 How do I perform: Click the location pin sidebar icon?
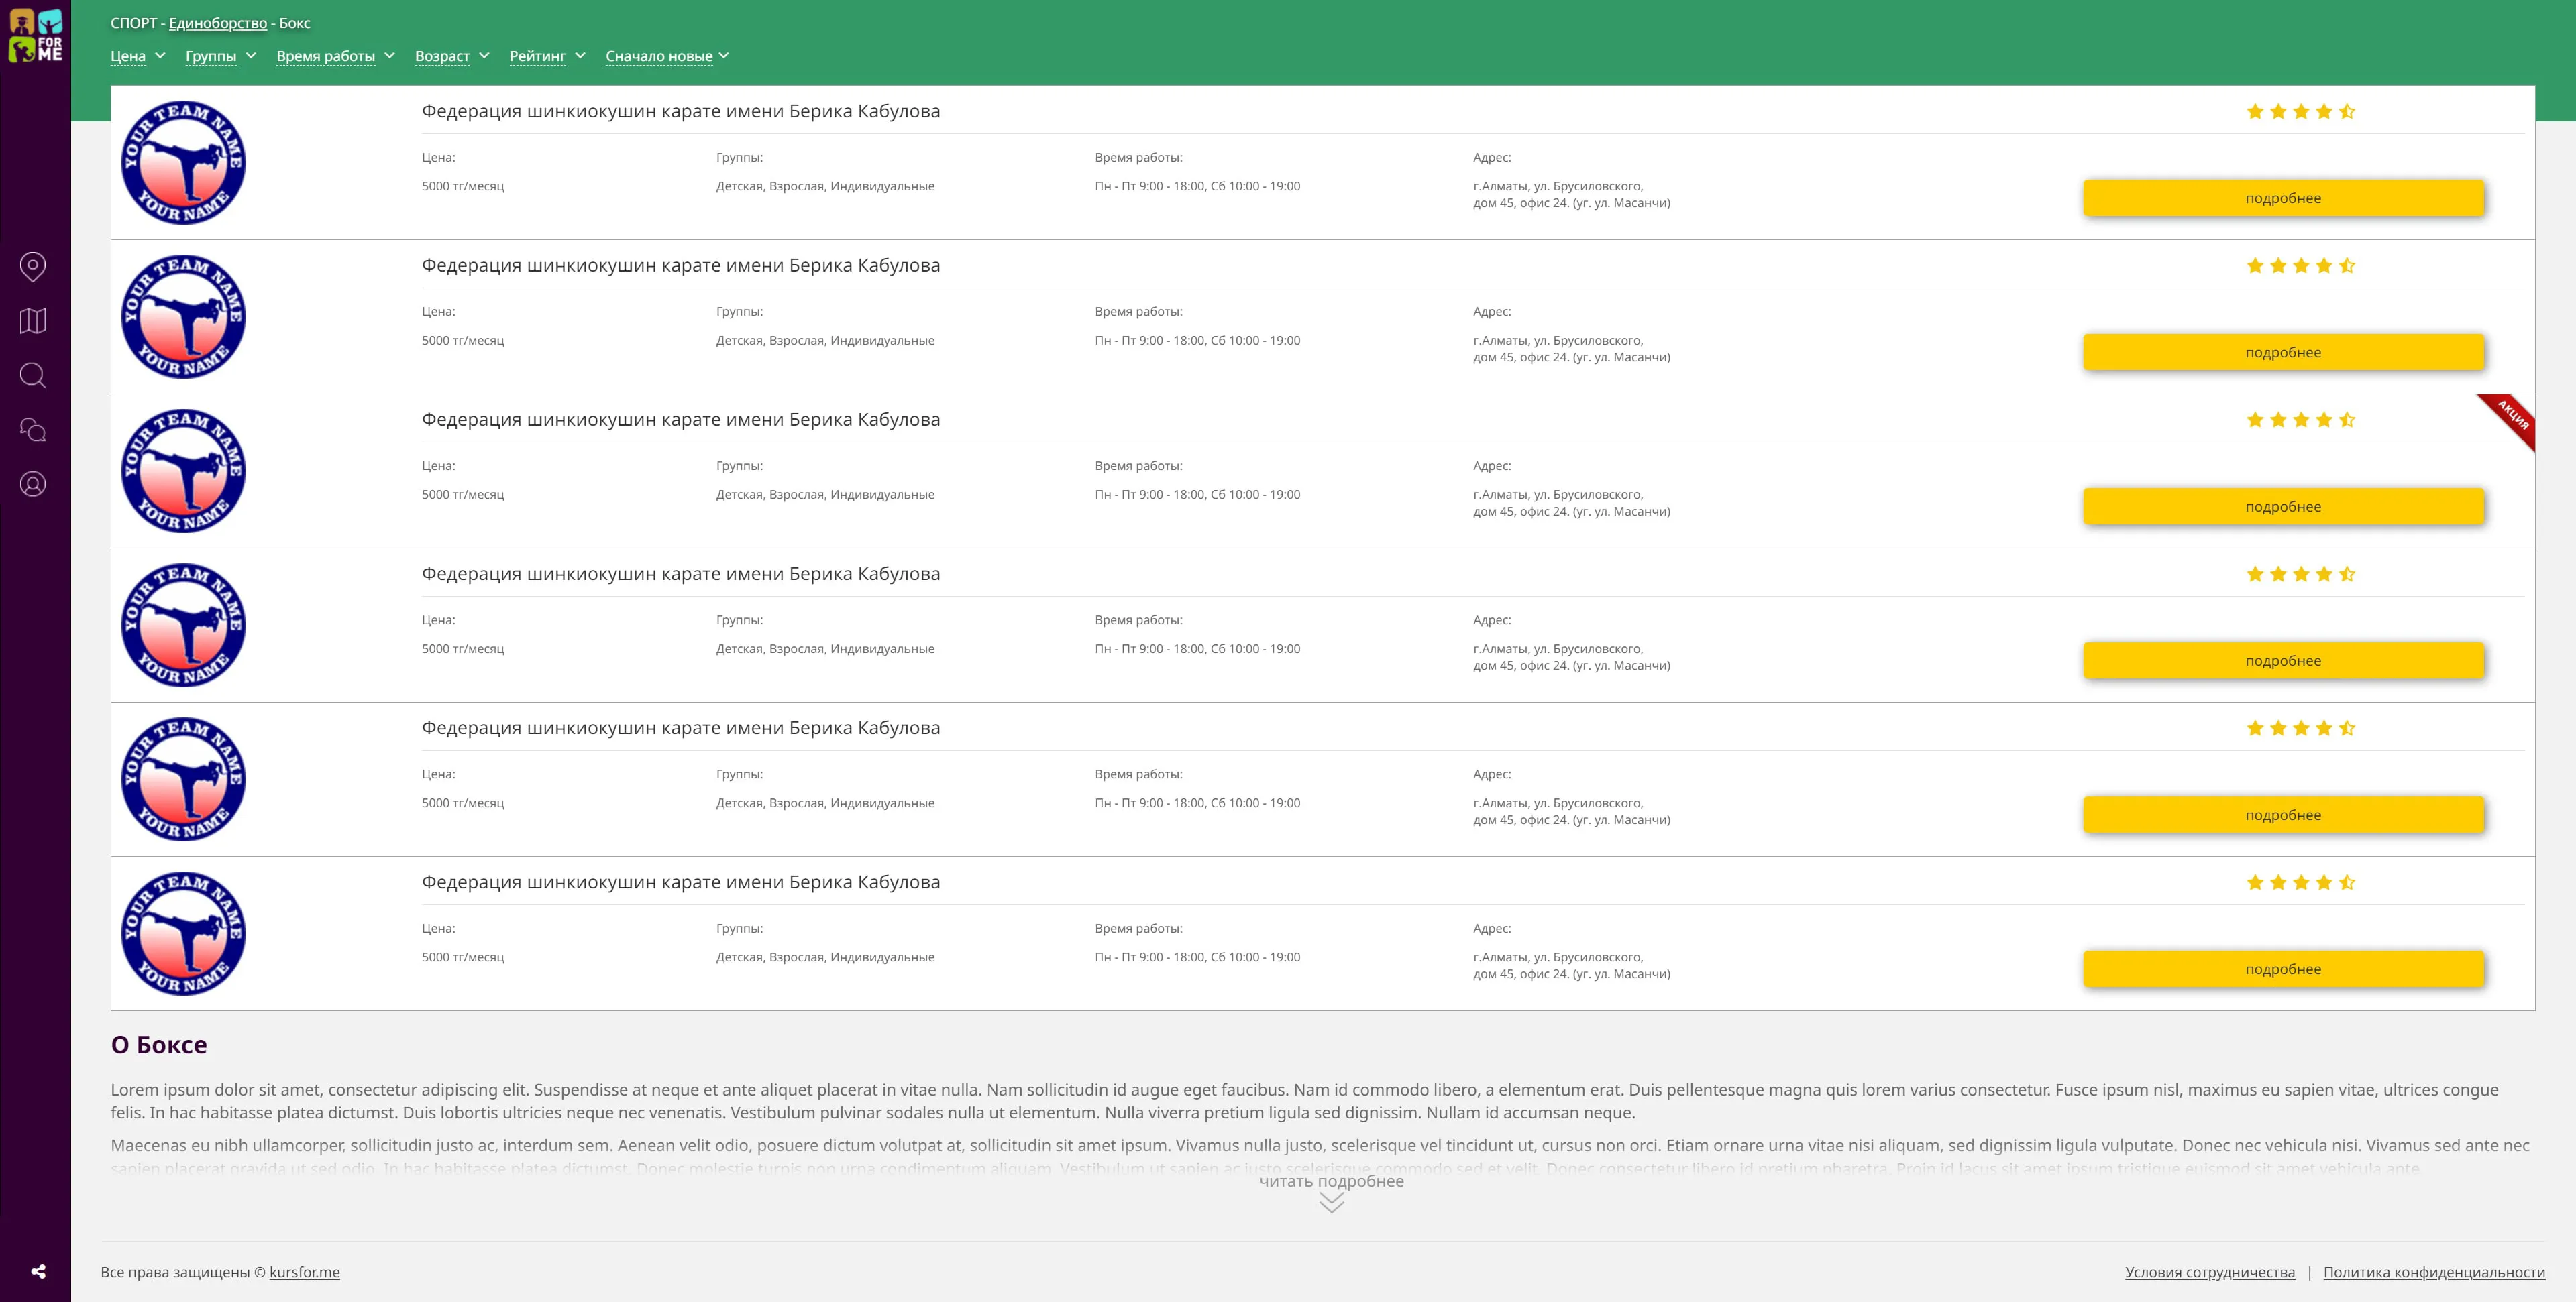[33, 267]
